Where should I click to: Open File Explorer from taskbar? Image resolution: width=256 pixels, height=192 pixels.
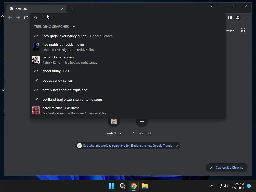pos(145,186)
